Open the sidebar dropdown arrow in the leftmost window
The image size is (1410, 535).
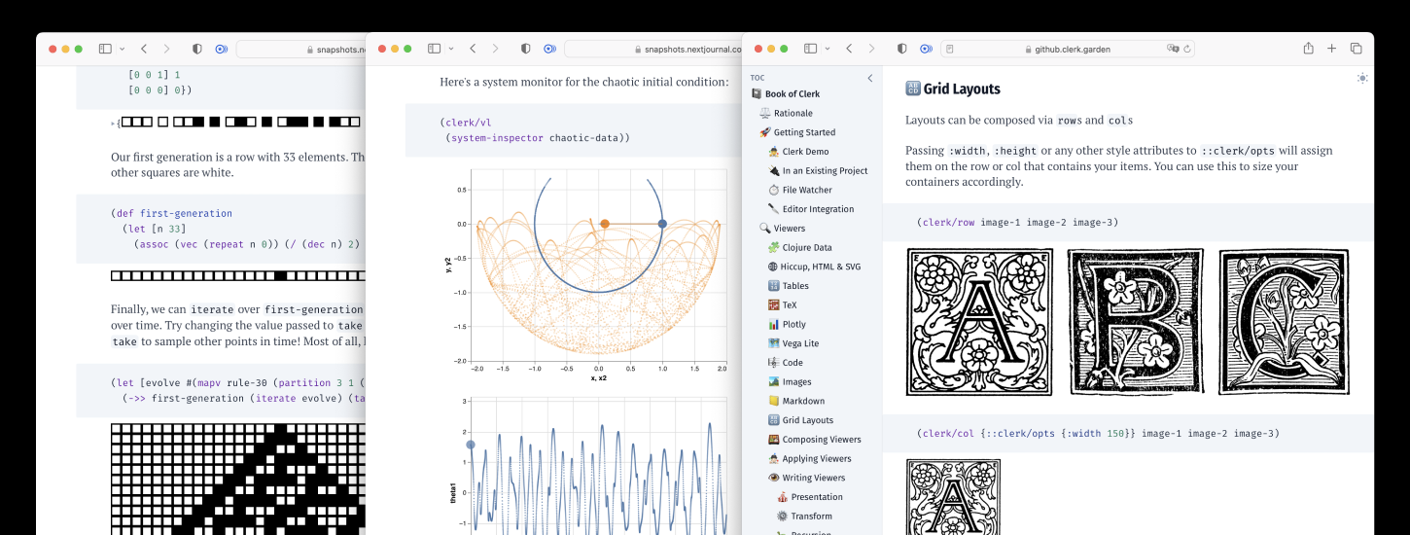tap(122, 49)
